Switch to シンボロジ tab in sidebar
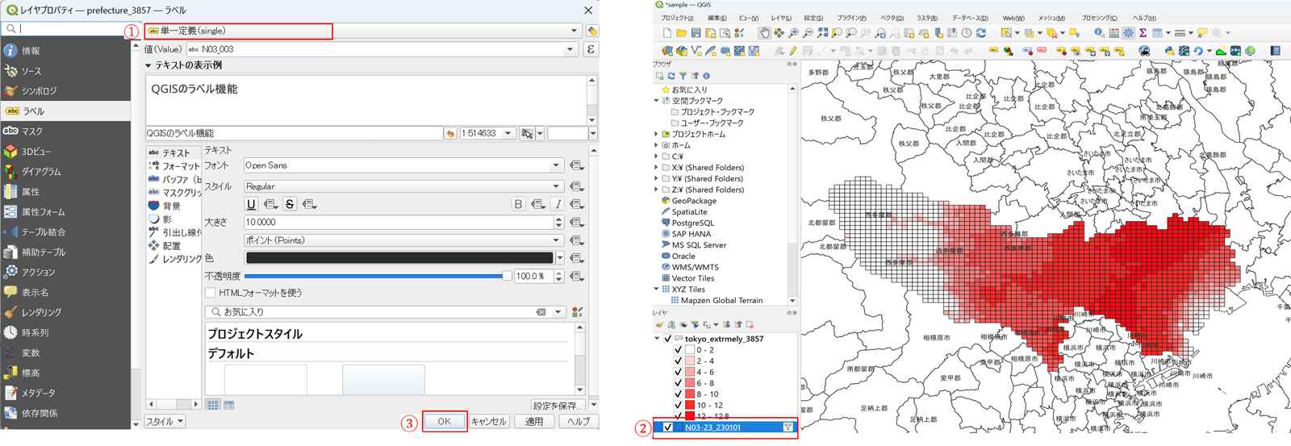Viewport: 1291px width, 446px height. click(39, 91)
